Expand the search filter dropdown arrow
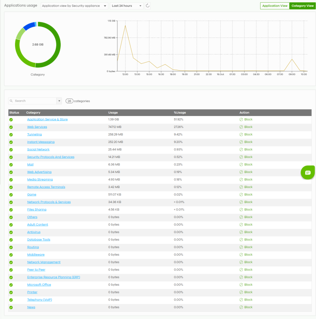This screenshot has width=316, height=319. (x=59, y=101)
